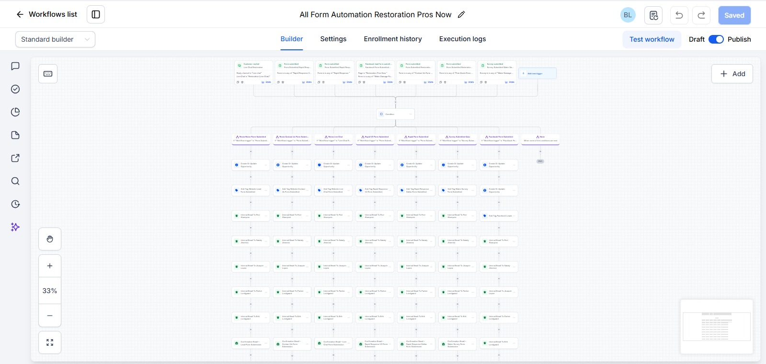Switch to the Builder tab

pos(292,39)
